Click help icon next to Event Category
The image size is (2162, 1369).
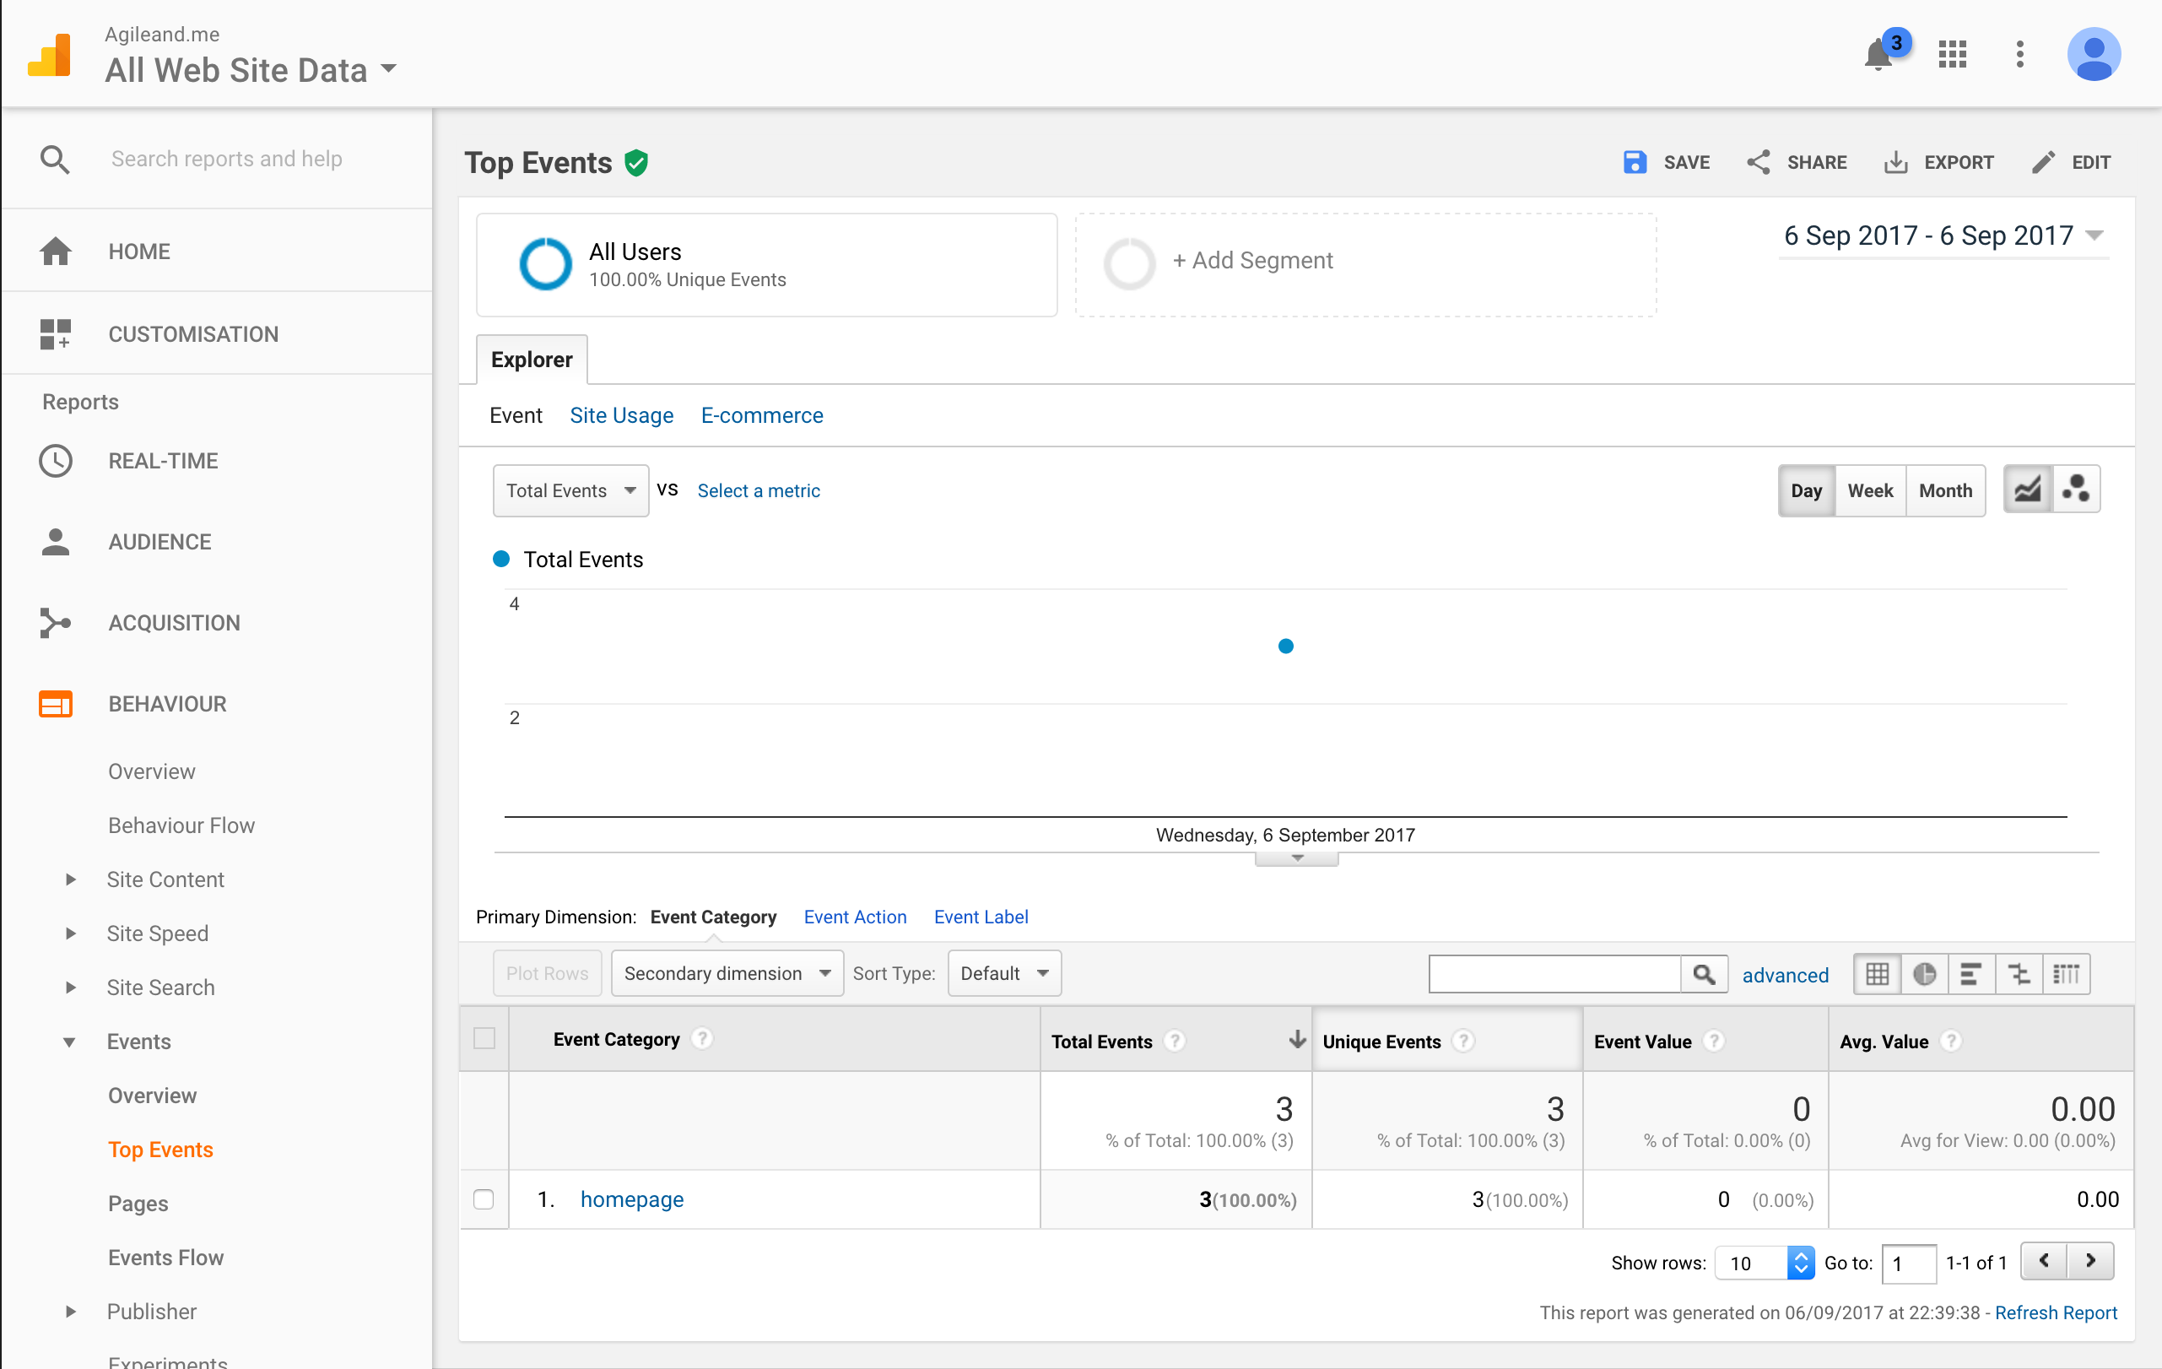pyautogui.click(x=702, y=1039)
